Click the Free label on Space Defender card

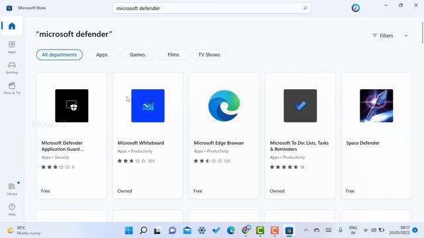point(350,191)
